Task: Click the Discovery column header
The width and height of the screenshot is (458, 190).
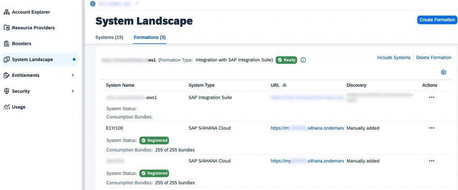Action: (356, 85)
